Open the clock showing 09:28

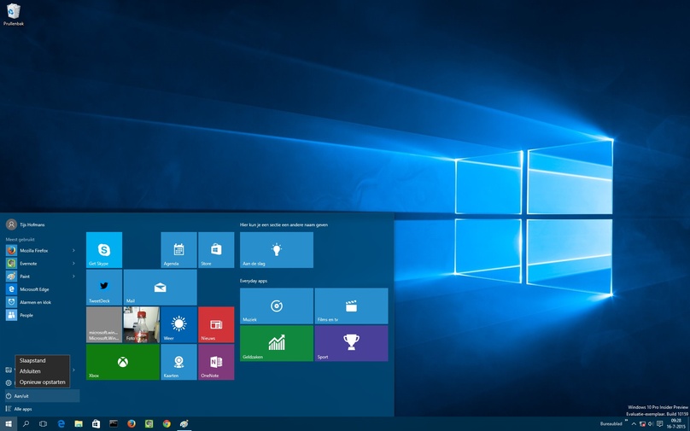pyautogui.click(x=676, y=423)
